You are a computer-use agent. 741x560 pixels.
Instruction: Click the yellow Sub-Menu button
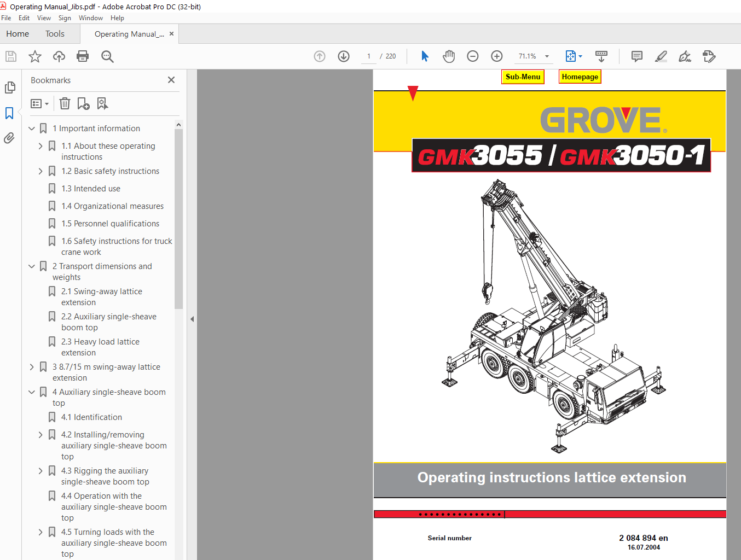click(x=523, y=77)
